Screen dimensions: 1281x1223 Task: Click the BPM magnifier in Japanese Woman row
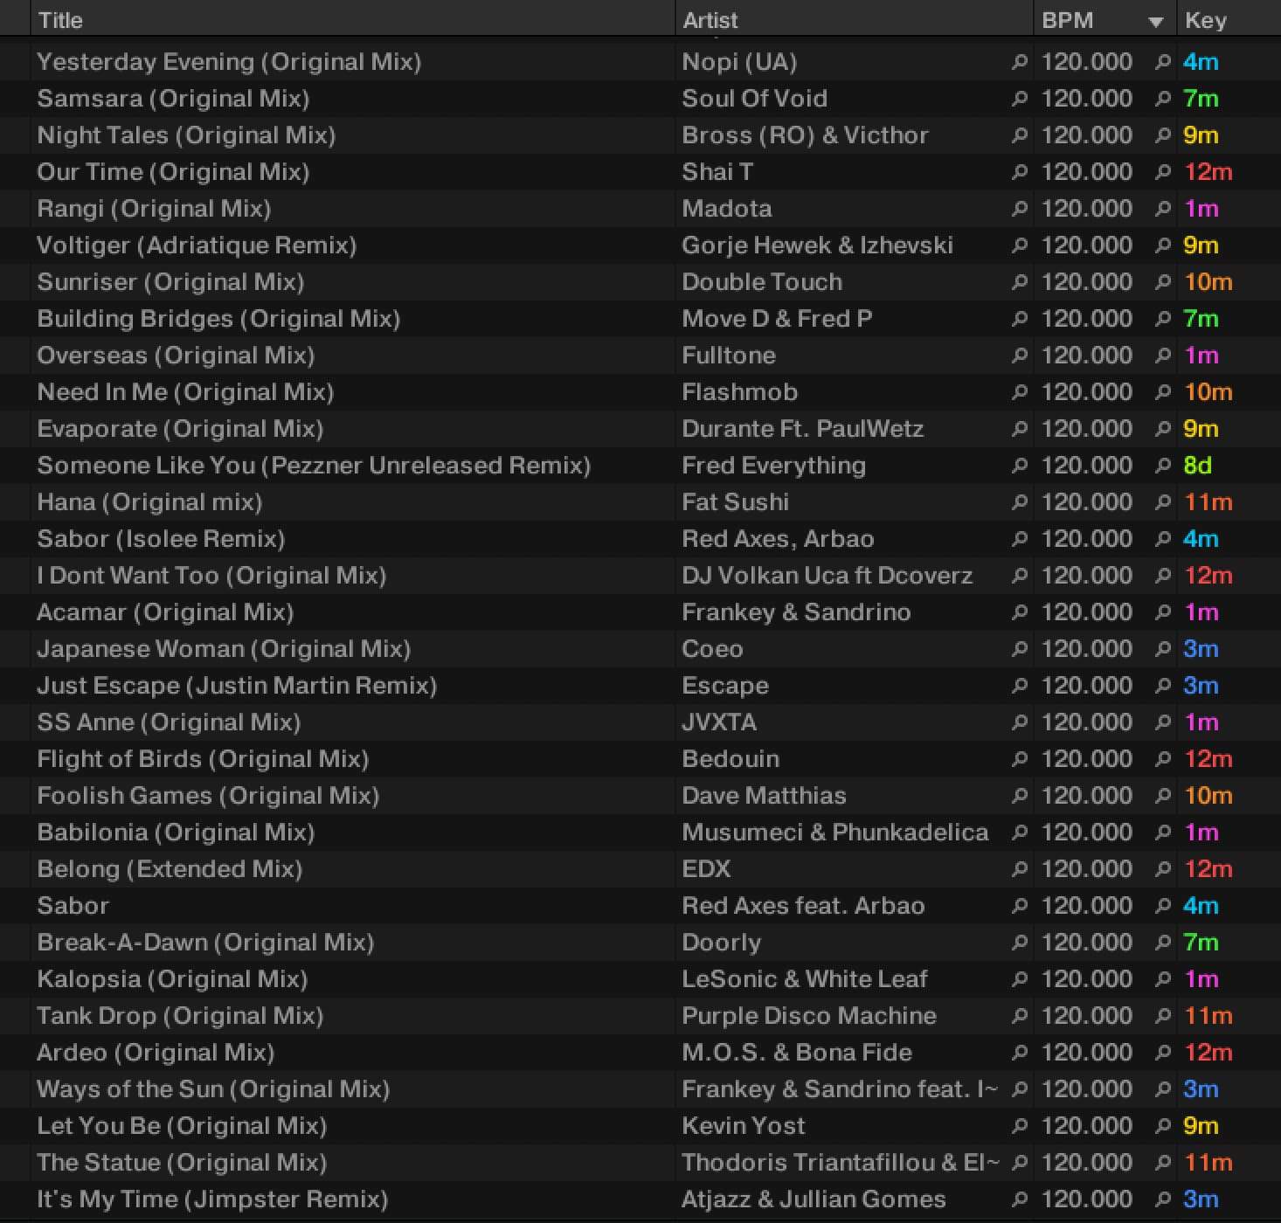coord(1162,649)
